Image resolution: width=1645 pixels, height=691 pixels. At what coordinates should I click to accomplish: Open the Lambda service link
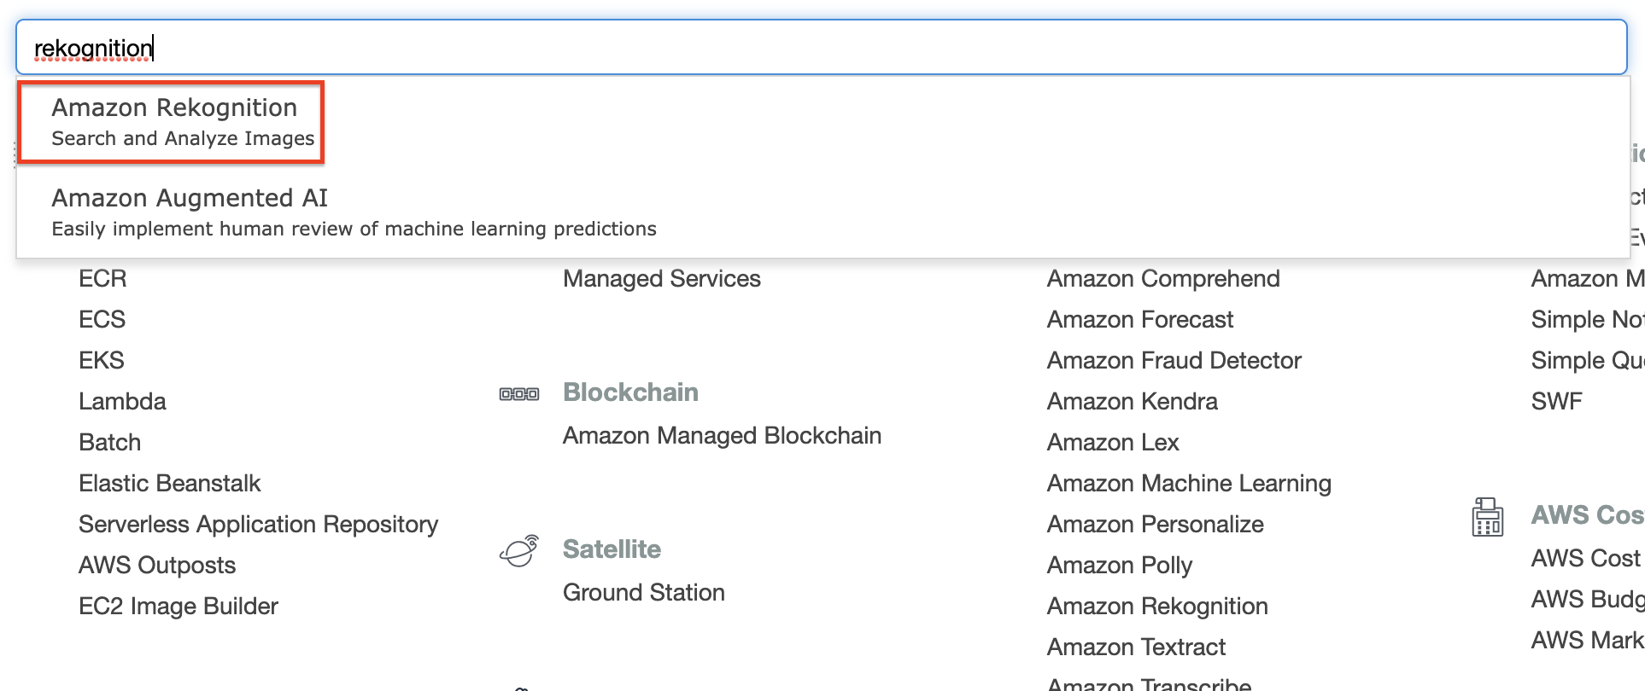point(122,402)
